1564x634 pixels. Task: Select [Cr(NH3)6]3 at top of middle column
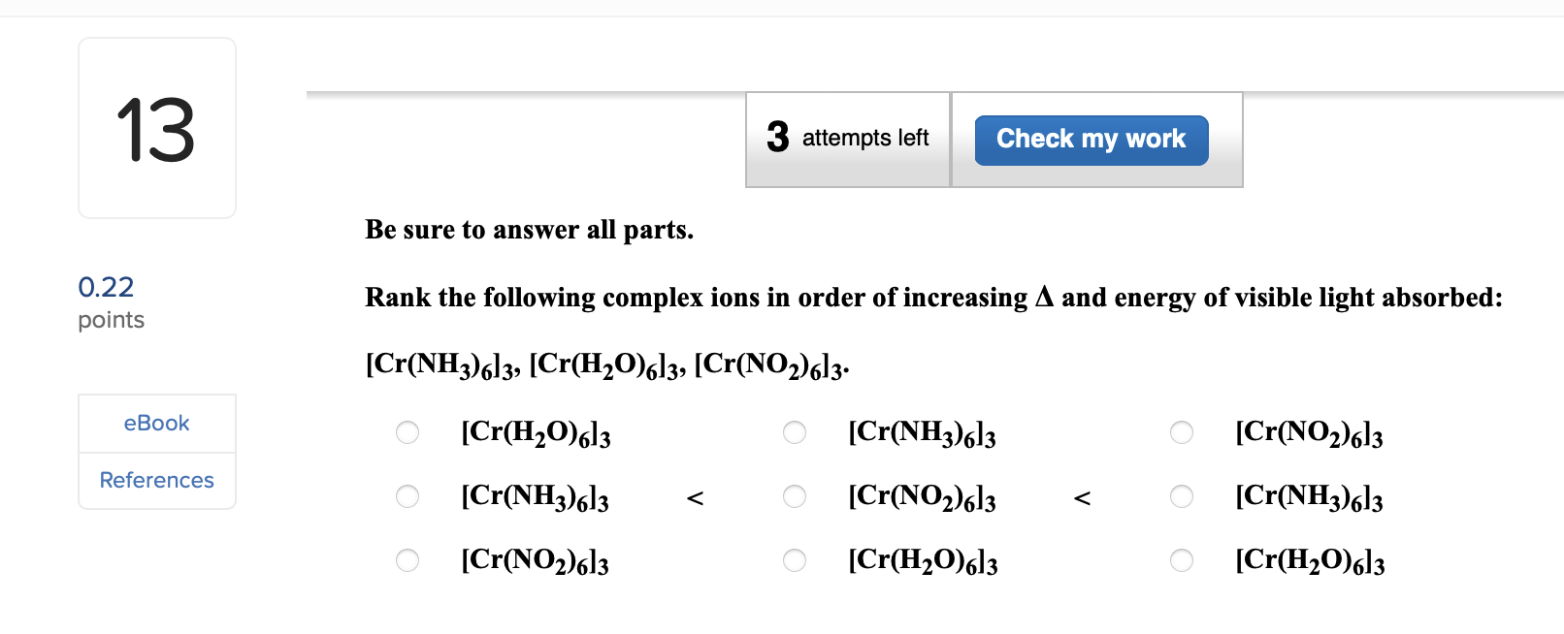tap(795, 432)
